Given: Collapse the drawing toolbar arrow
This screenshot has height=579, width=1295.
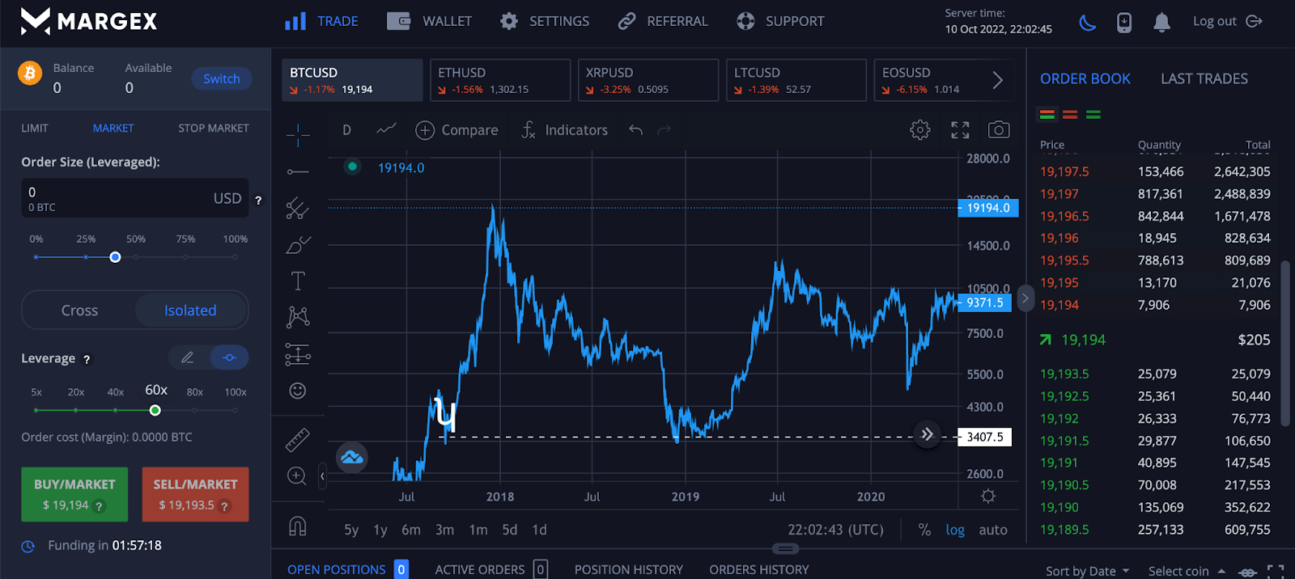Looking at the screenshot, I should (322, 475).
